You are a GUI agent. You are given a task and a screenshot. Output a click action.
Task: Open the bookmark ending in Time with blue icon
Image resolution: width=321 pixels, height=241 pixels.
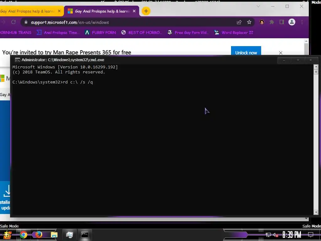click(x=58, y=32)
